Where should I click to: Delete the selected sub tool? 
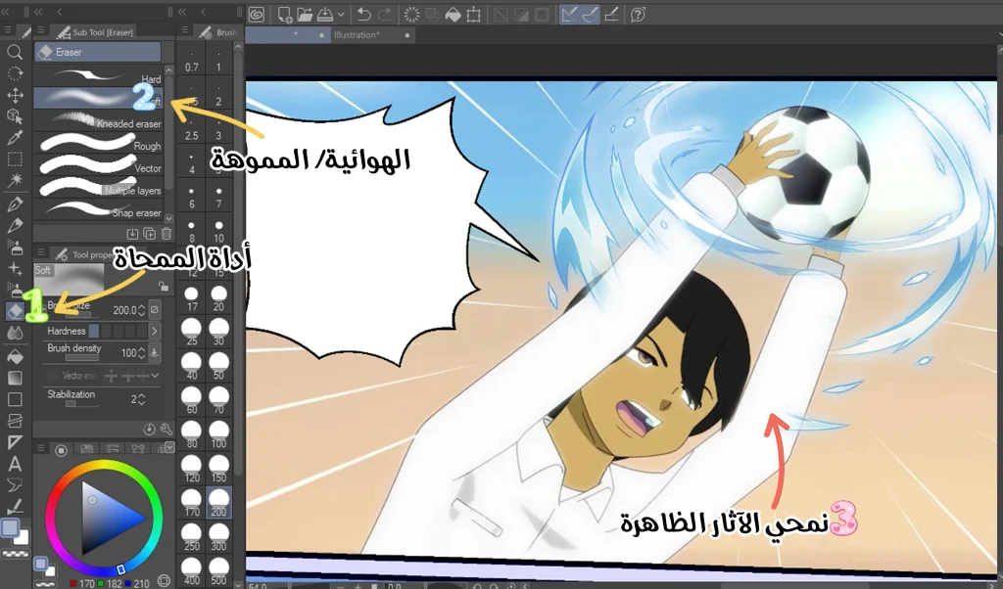[167, 234]
